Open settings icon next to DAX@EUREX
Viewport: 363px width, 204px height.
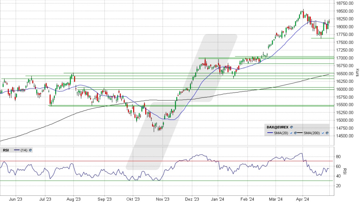click(x=292, y=127)
